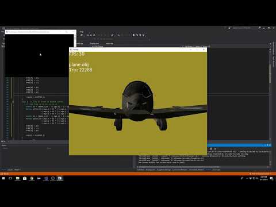
Task: Switch to Visual Studio from the taskbar
Action: (46, 178)
